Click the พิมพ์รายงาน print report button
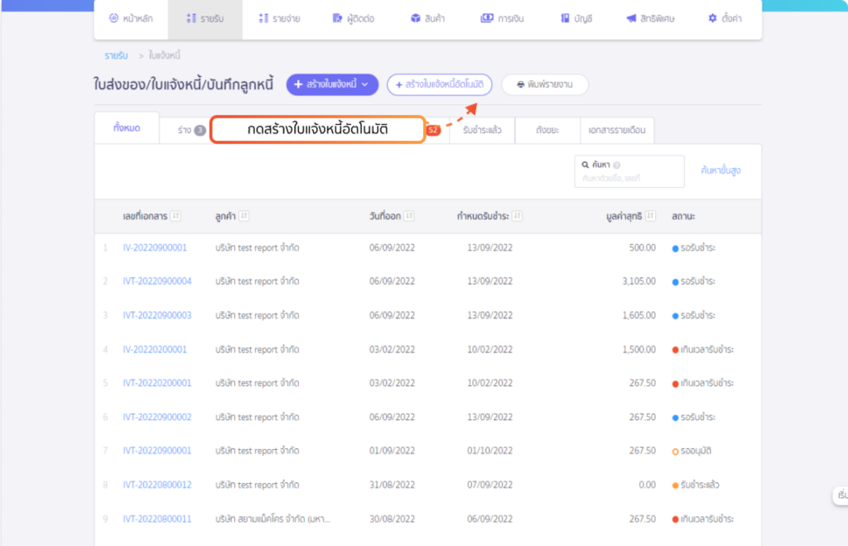The height and width of the screenshot is (546, 848). [544, 84]
